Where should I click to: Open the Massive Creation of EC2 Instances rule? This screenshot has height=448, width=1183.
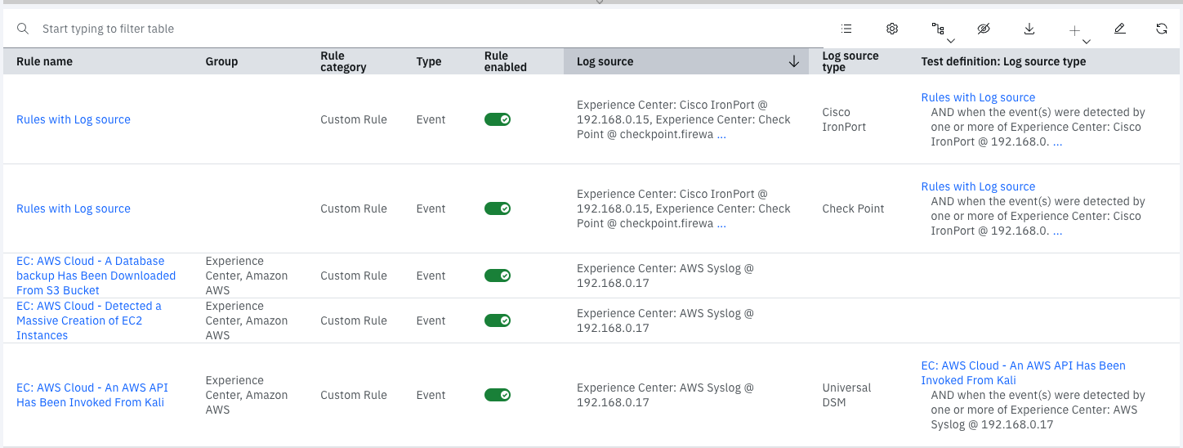click(88, 320)
